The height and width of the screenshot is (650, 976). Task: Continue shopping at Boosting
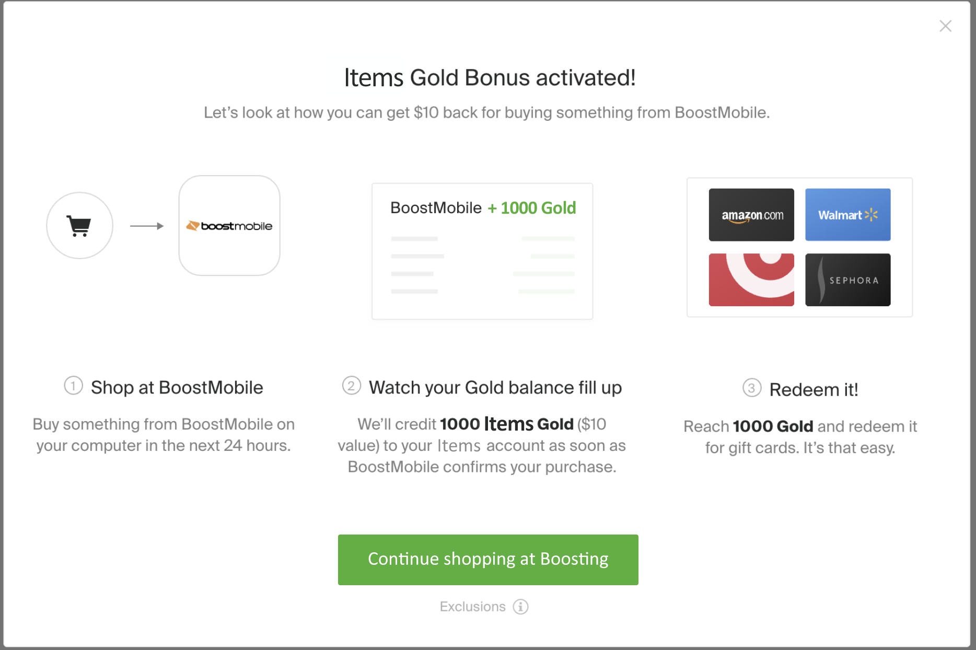tap(488, 560)
